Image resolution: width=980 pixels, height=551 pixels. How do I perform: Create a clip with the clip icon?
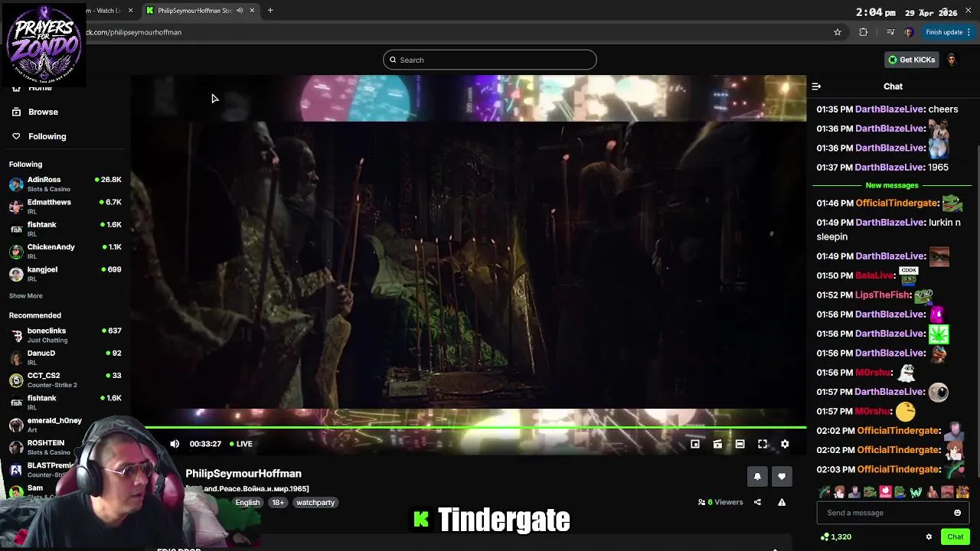pyautogui.click(x=717, y=444)
